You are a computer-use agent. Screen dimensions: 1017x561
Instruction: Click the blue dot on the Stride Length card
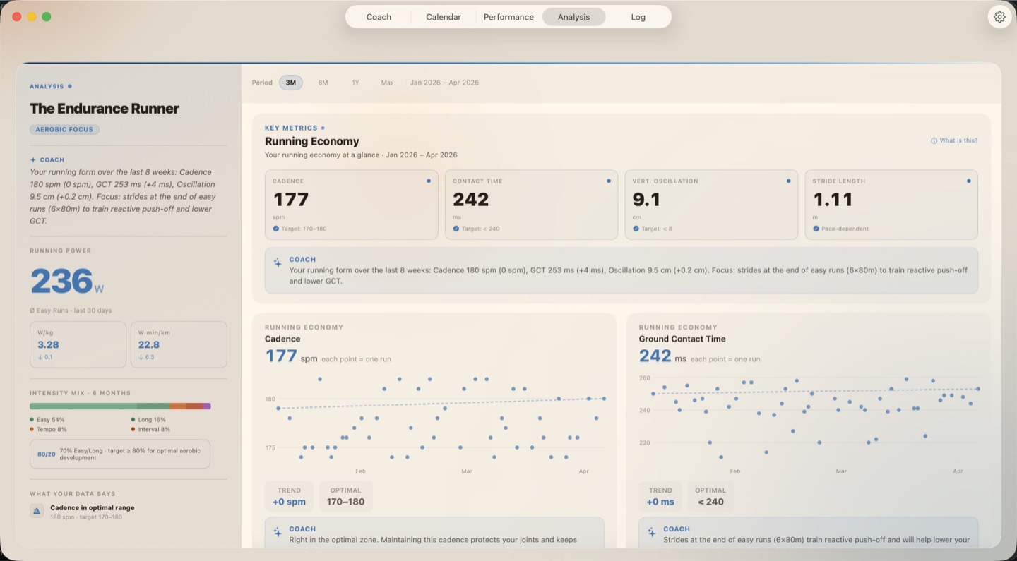tap(968, 181)
